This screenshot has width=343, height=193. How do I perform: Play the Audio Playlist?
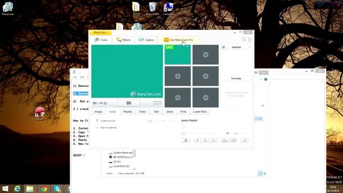pyautogui.click(x=197, y=140)
